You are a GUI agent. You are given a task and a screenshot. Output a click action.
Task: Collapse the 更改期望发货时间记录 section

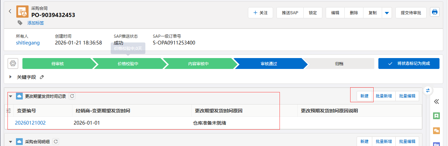point(11,96)
